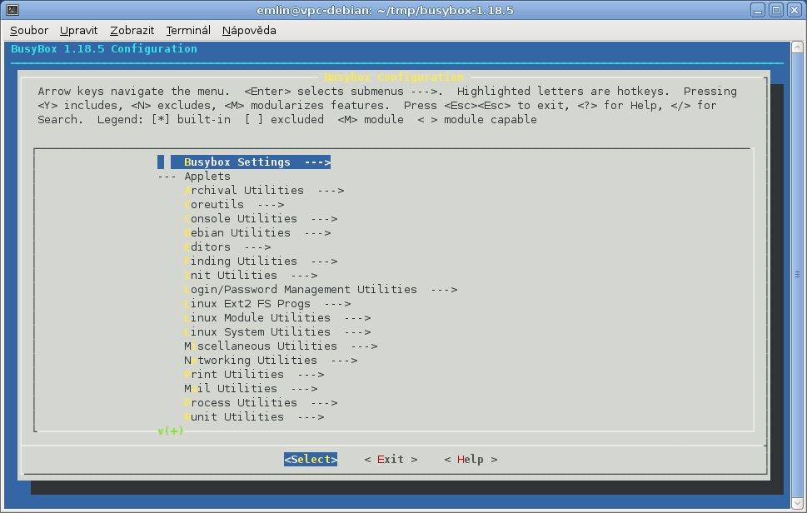Open Archival Utilities submenu
The image size is (807, 513).
tap(264, 191)
